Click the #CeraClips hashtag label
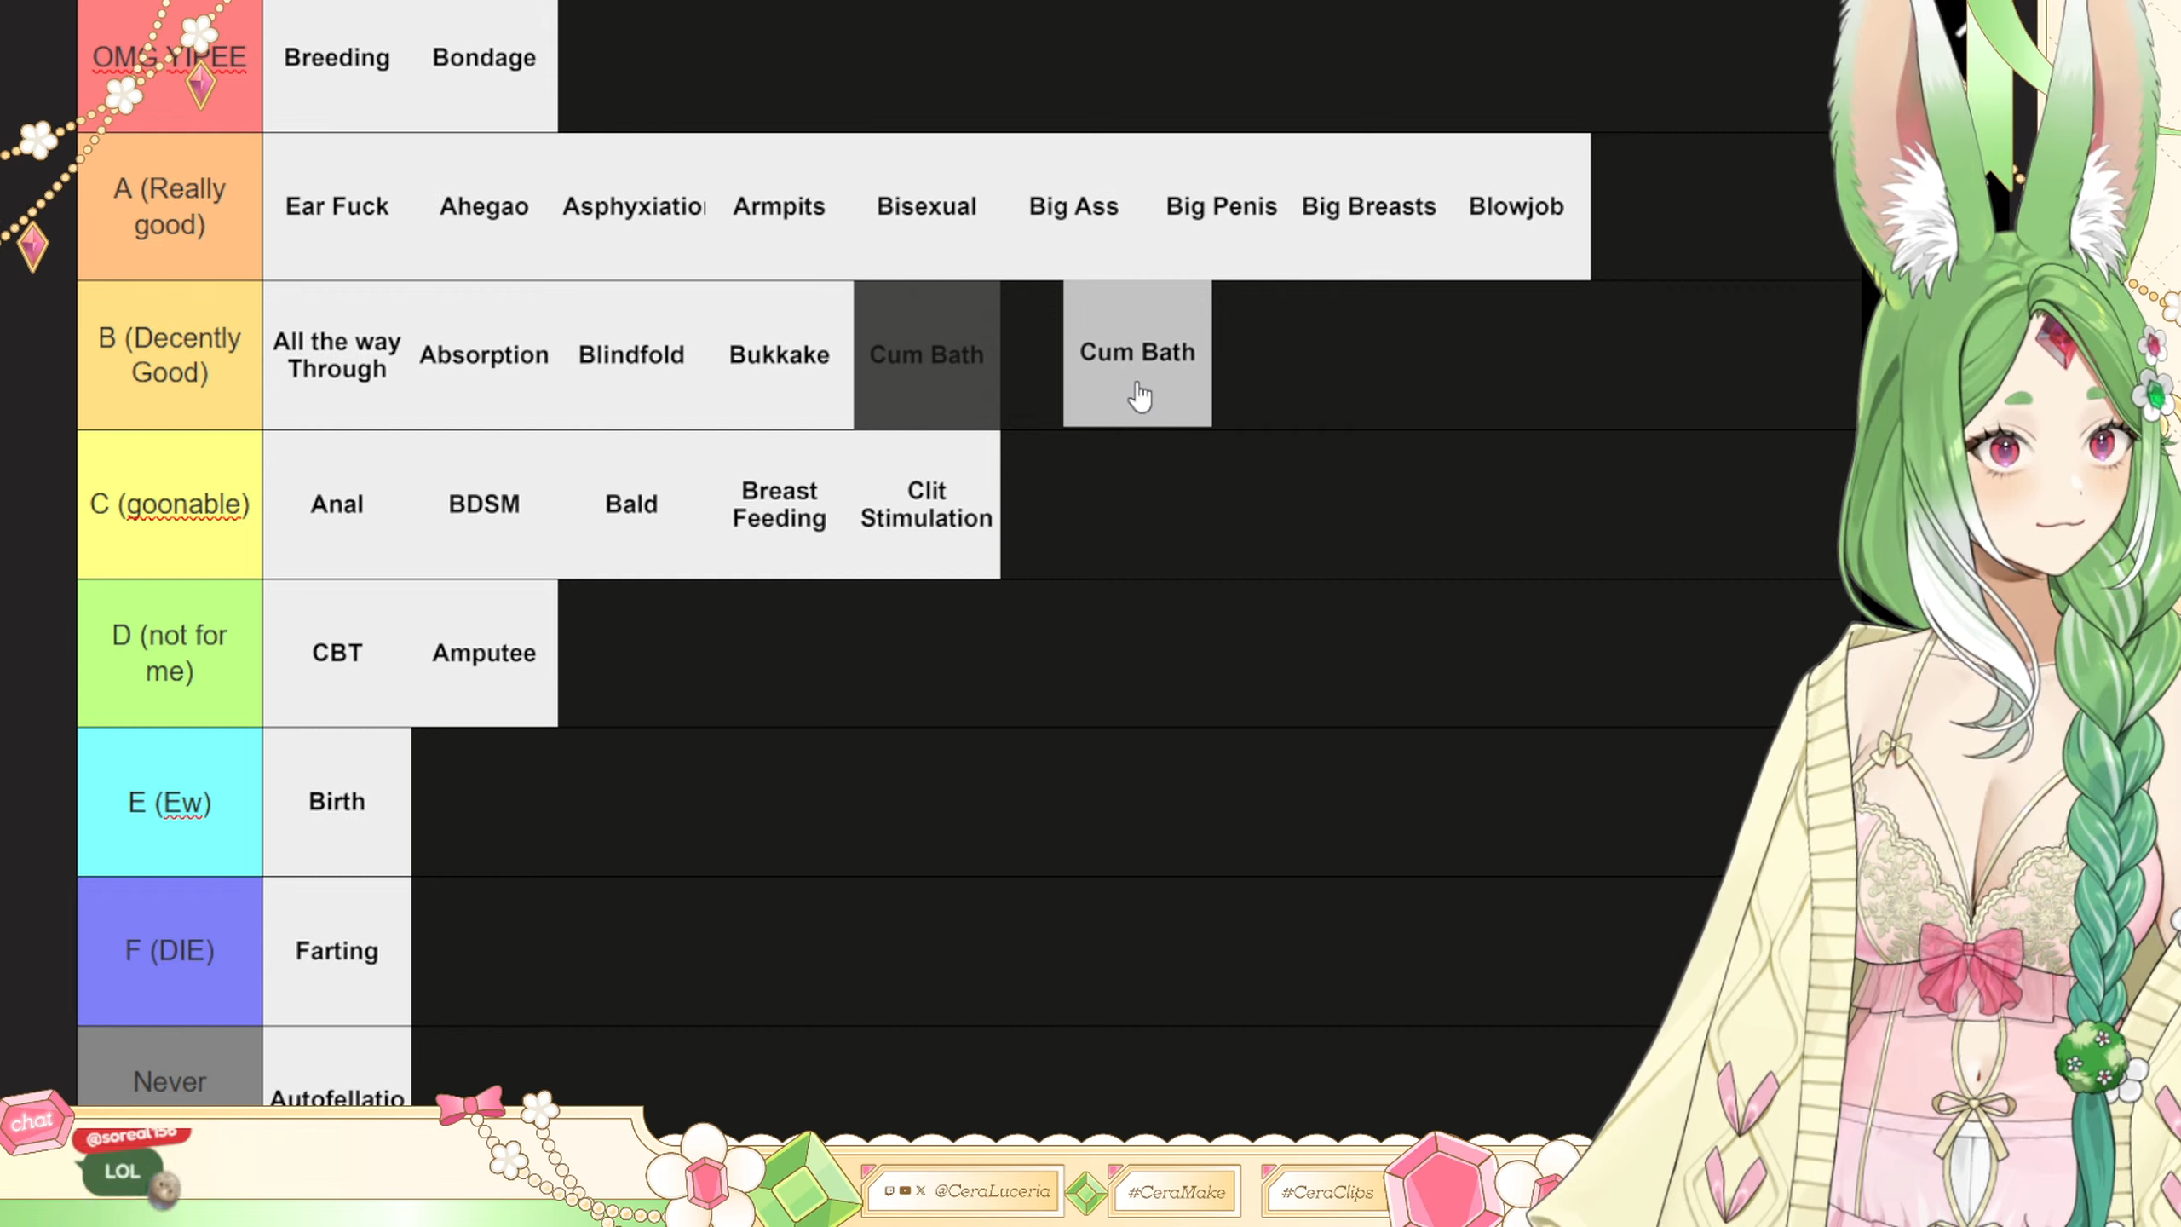 click(x=1326, y=1192)
